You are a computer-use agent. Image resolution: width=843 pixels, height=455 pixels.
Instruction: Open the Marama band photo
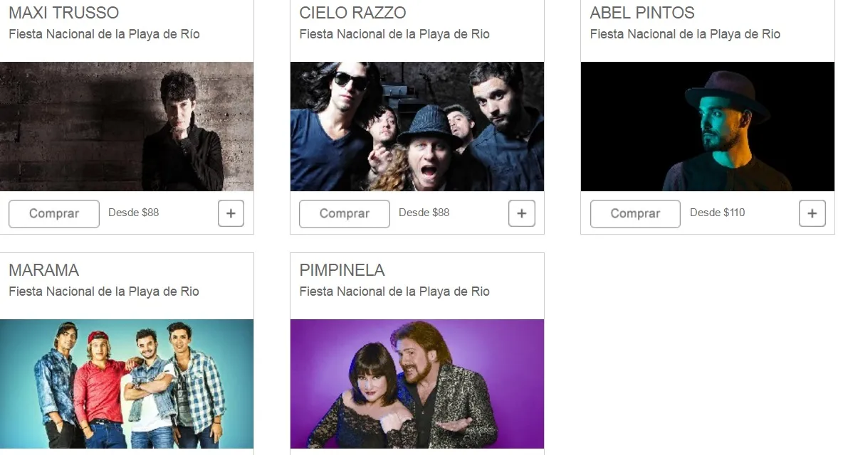tap(127, 384)
